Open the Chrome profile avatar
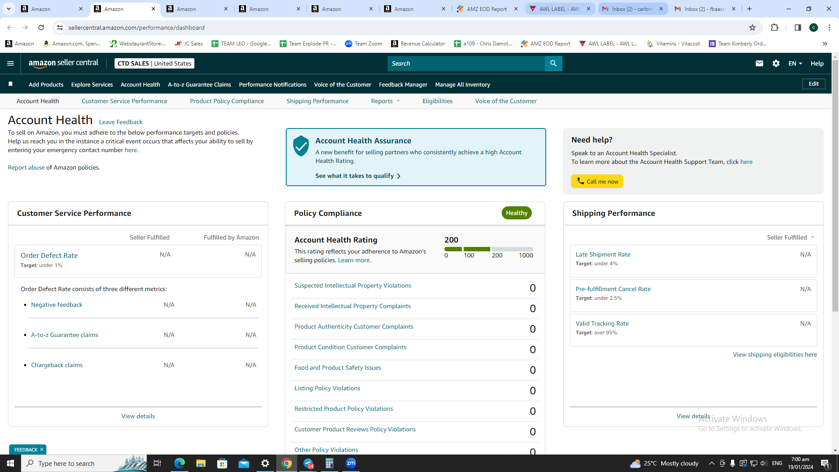This screenshot has height=472, width=839. pos(814,28)
